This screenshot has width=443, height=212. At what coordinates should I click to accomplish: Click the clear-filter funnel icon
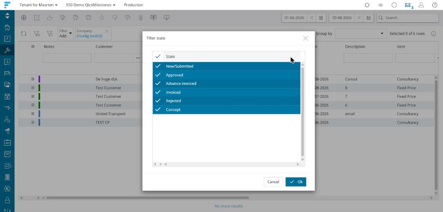pyautogui.click(x=37, y=34)
